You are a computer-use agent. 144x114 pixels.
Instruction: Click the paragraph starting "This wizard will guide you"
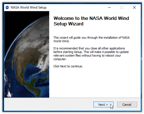(x=92, y=39)
